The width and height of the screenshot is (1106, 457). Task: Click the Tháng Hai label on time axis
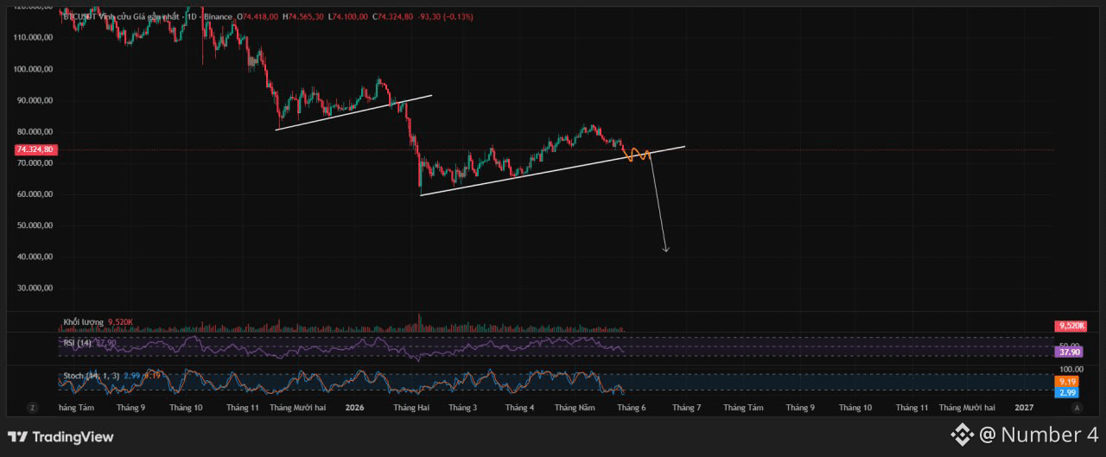click(x=411, y=407)
